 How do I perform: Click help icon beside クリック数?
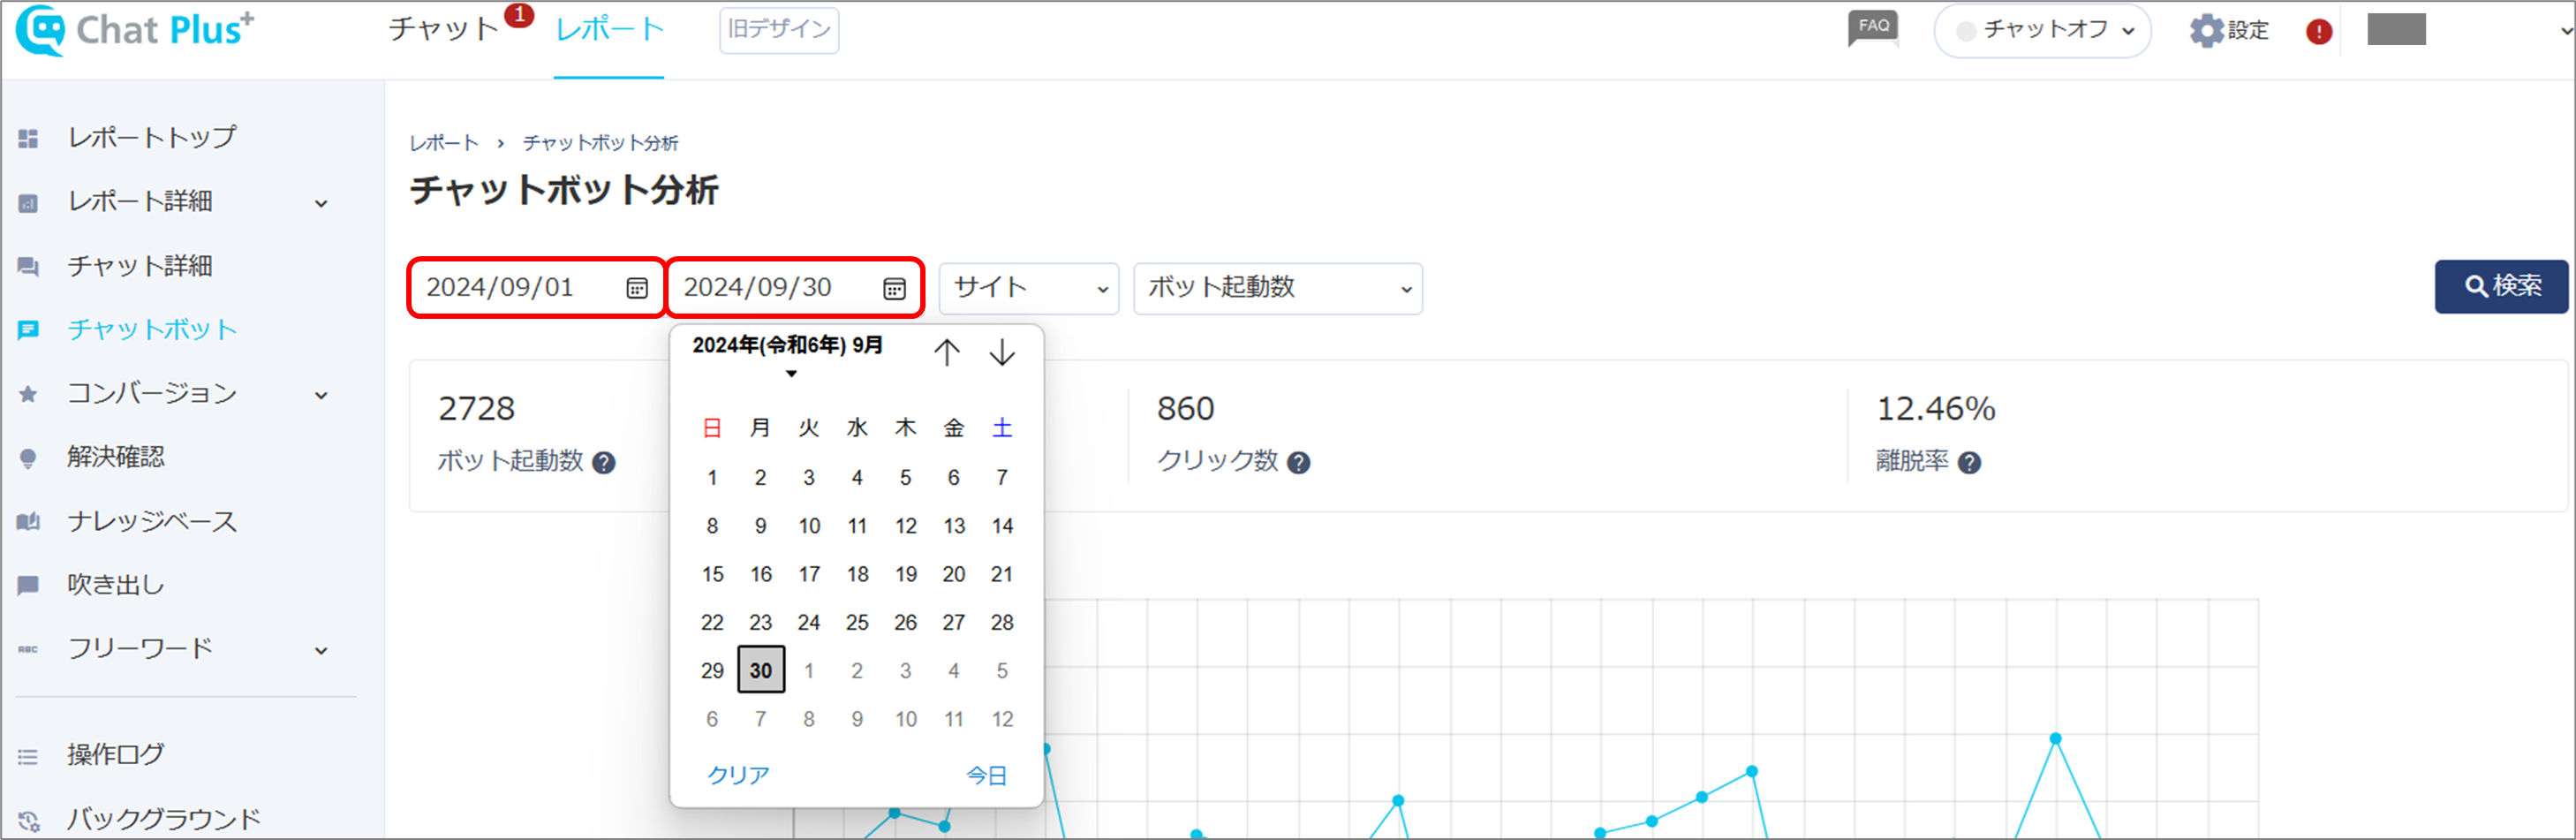tap(1298, 462)
